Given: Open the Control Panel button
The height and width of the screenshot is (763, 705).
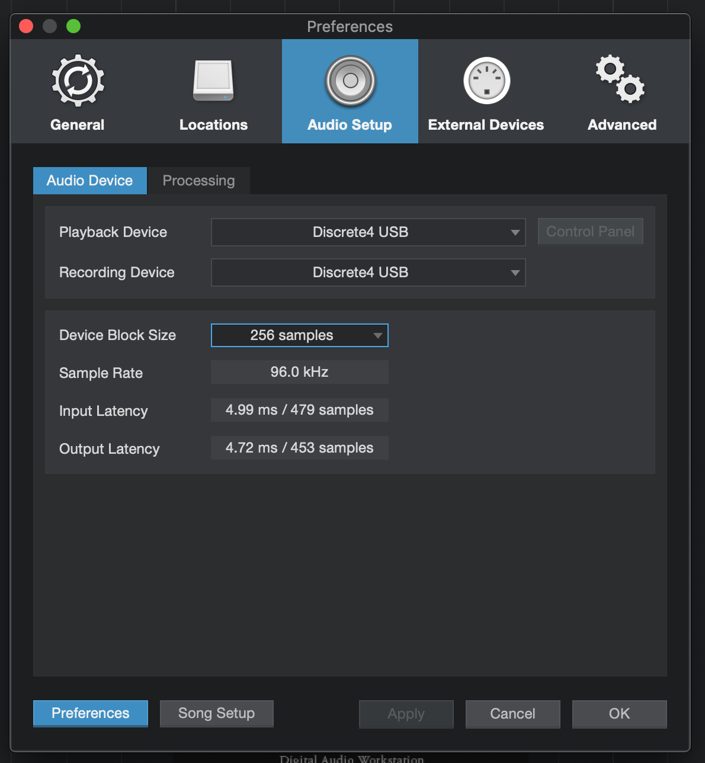Looking at the screenshot, I should click(x=591, y=232).
